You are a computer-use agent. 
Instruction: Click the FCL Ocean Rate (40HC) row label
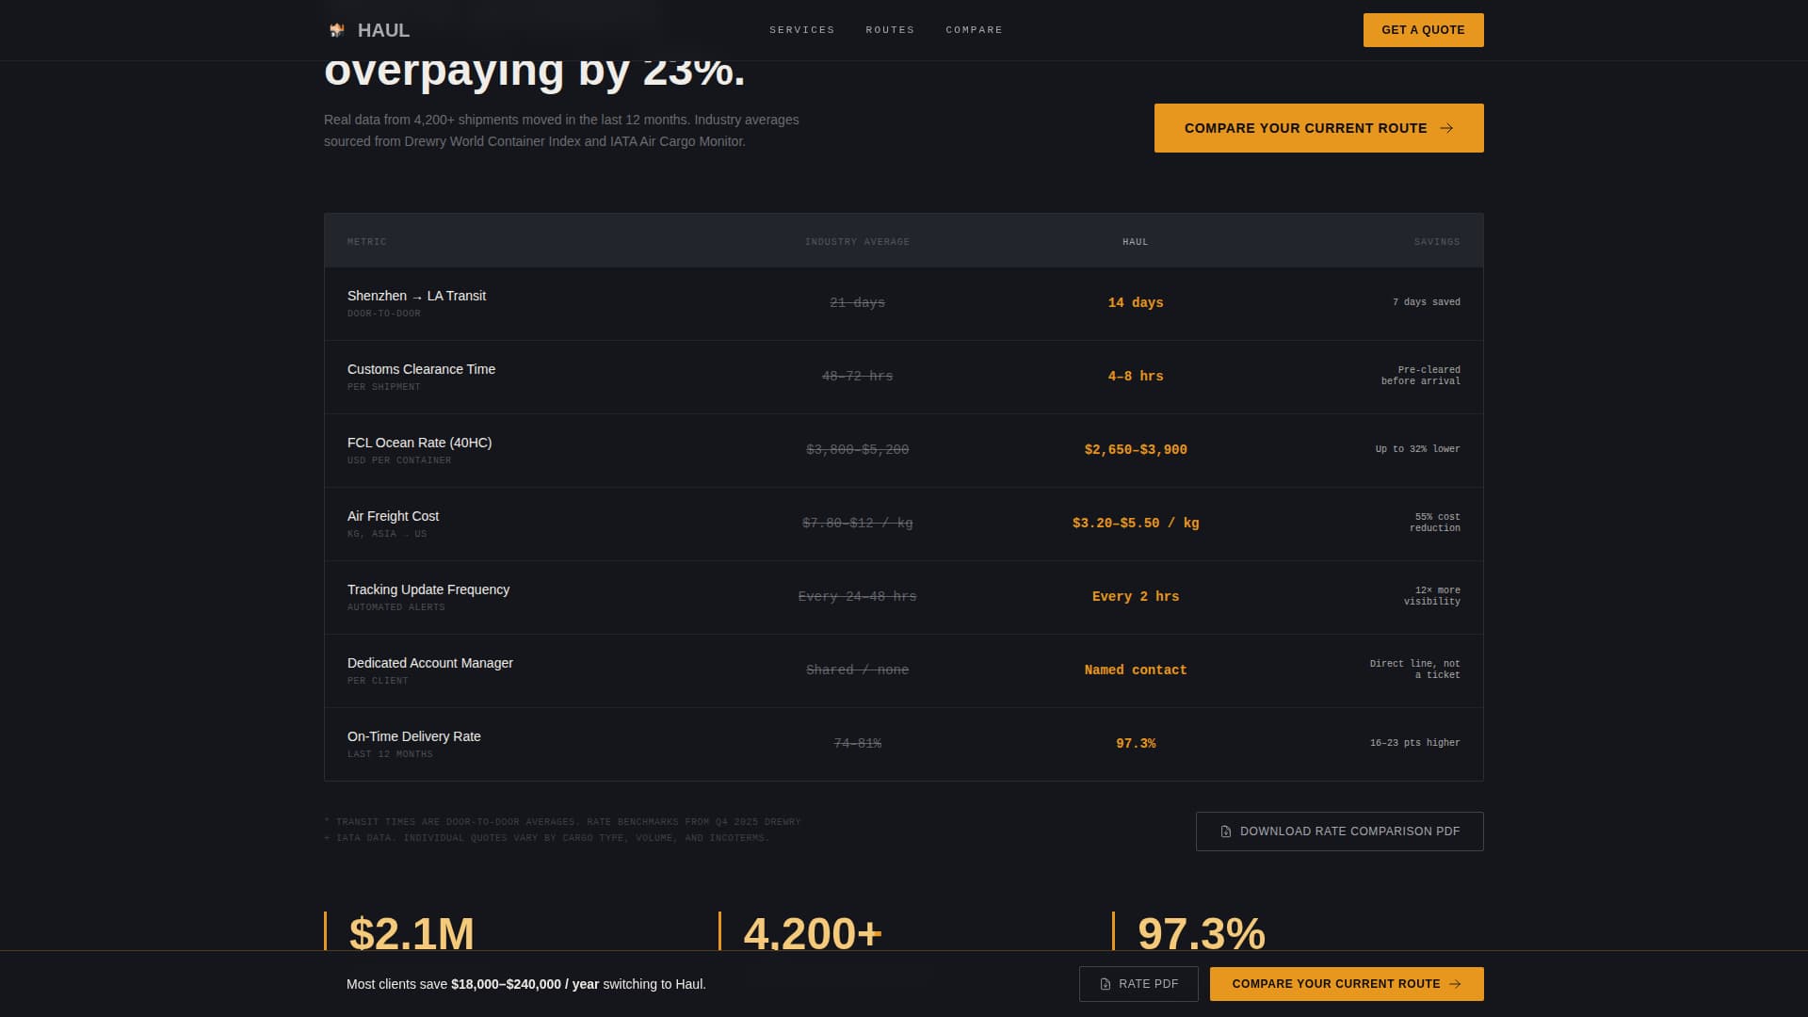[x=419, y=443]
